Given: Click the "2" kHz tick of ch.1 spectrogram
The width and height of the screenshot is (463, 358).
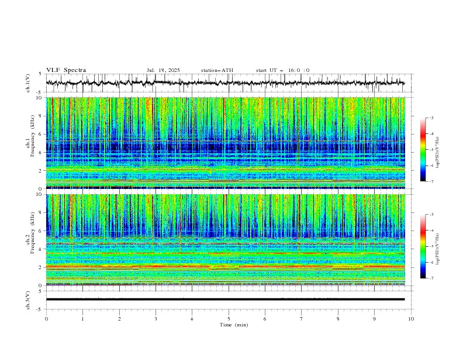Looking at the screenshot, I should (x=42, y=170).
